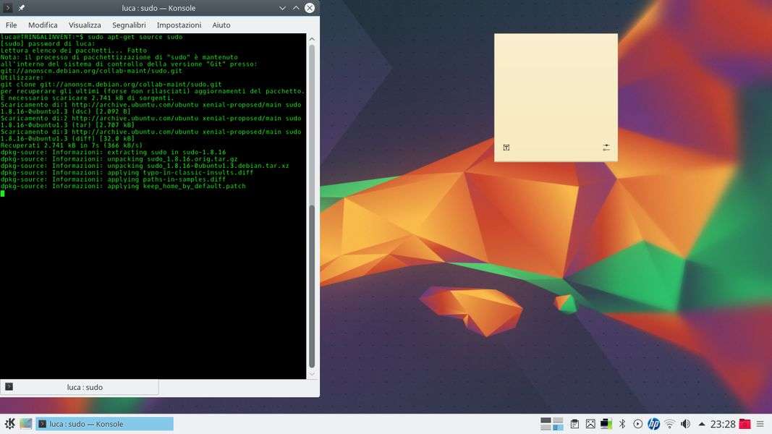The height and width of the screenshot is (434, 772).
Task: Open the panel hamburger settings menu
Action: click(x=760, y=424)
